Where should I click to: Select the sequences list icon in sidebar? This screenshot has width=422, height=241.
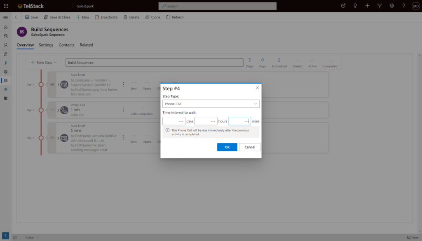(6, 81)
